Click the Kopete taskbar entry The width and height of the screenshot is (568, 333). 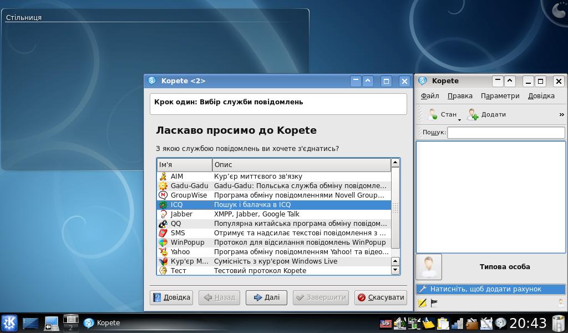tap(102, 323)
